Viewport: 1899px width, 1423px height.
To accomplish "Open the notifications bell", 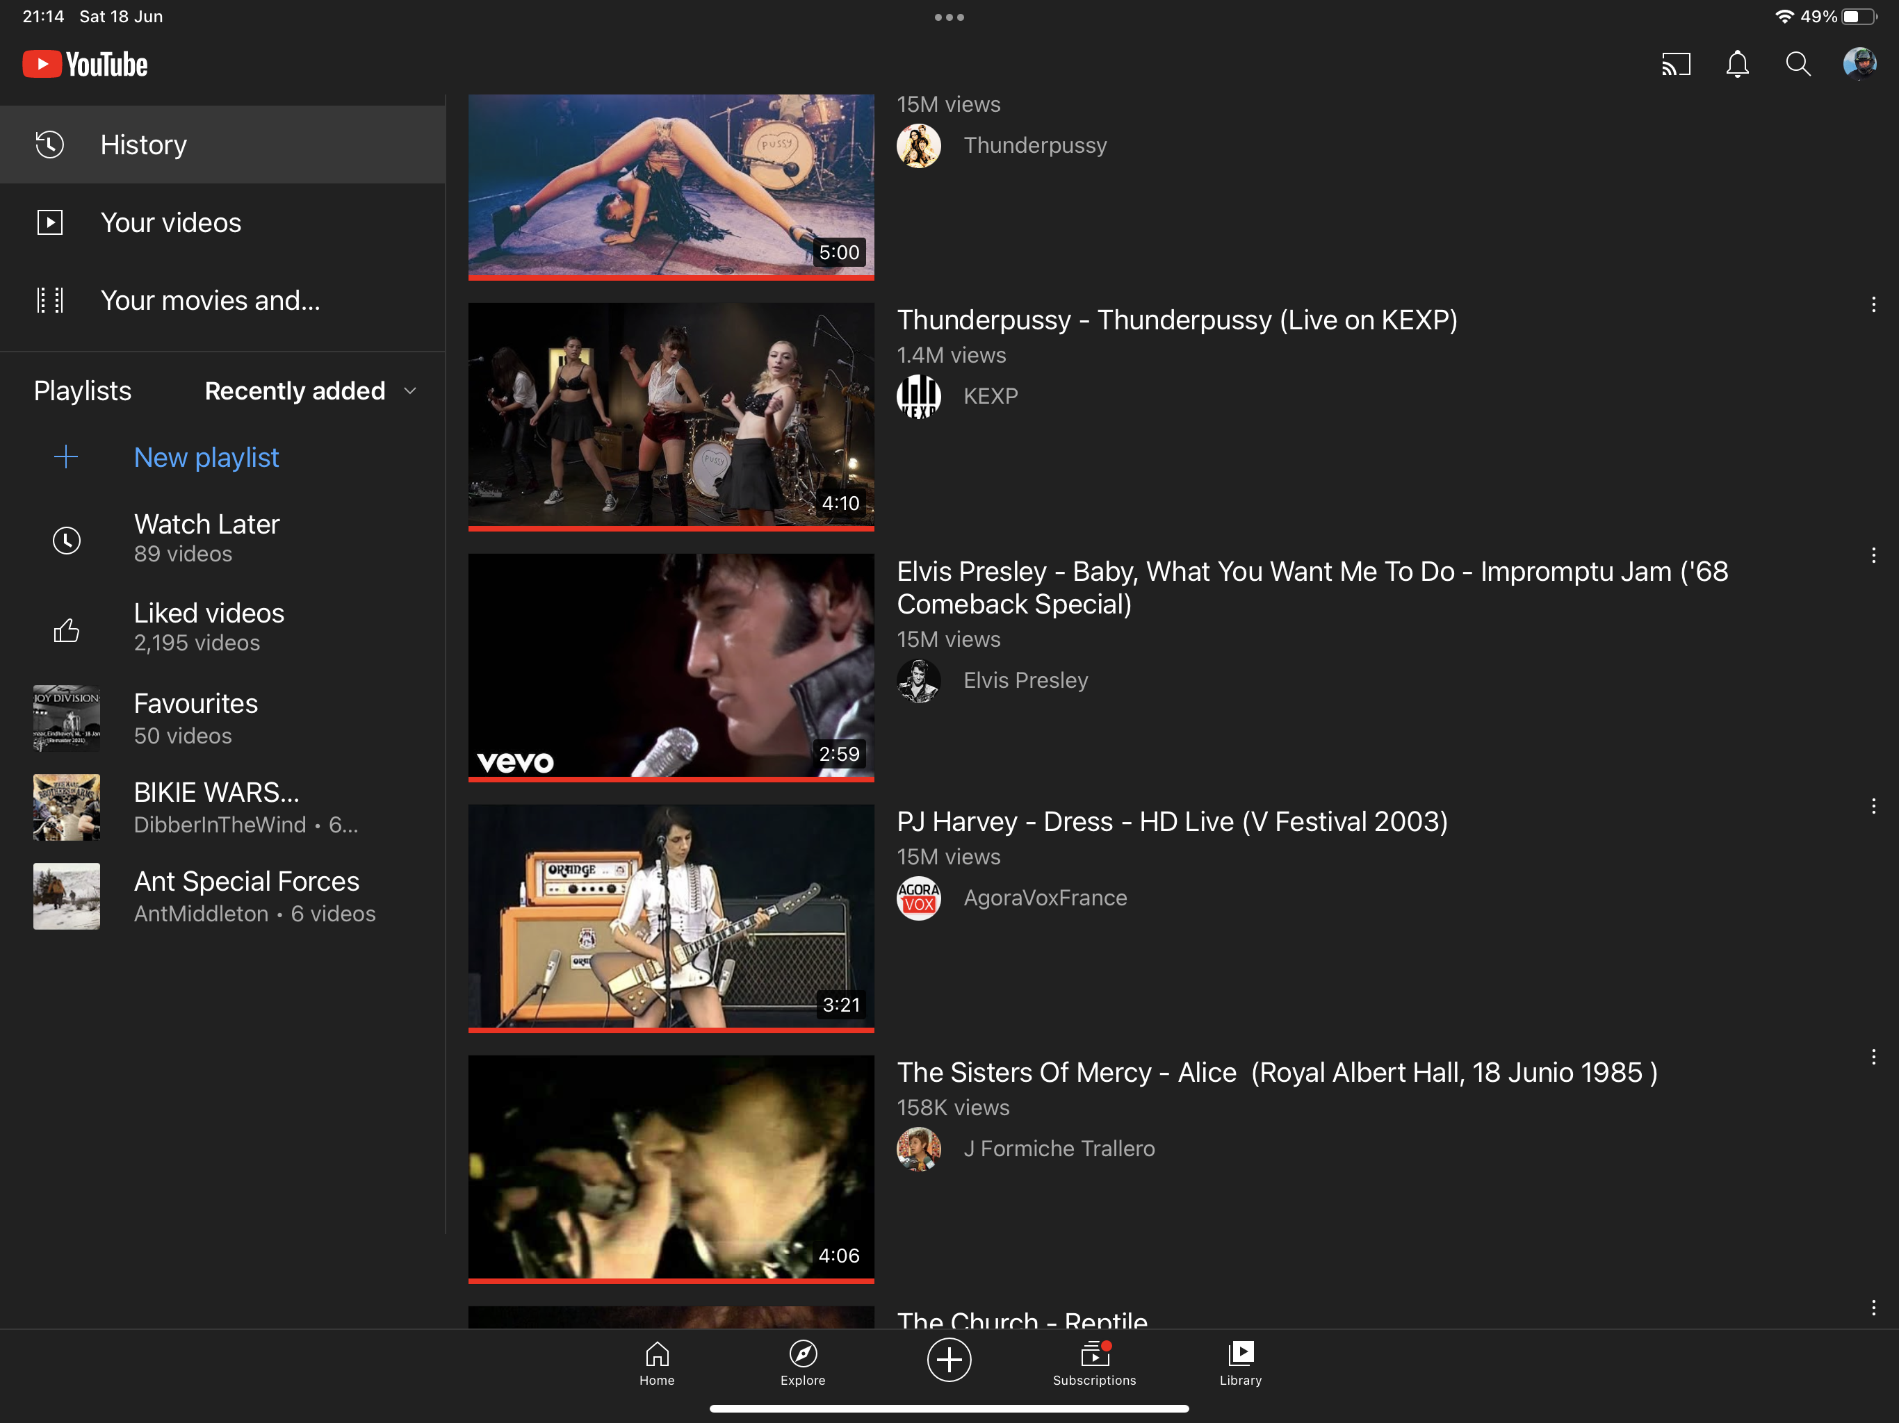I will pos(1737,65).
